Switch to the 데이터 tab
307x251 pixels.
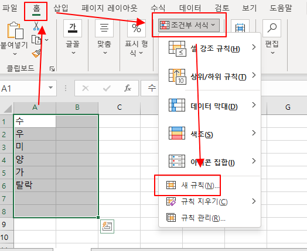coord(190,8)
